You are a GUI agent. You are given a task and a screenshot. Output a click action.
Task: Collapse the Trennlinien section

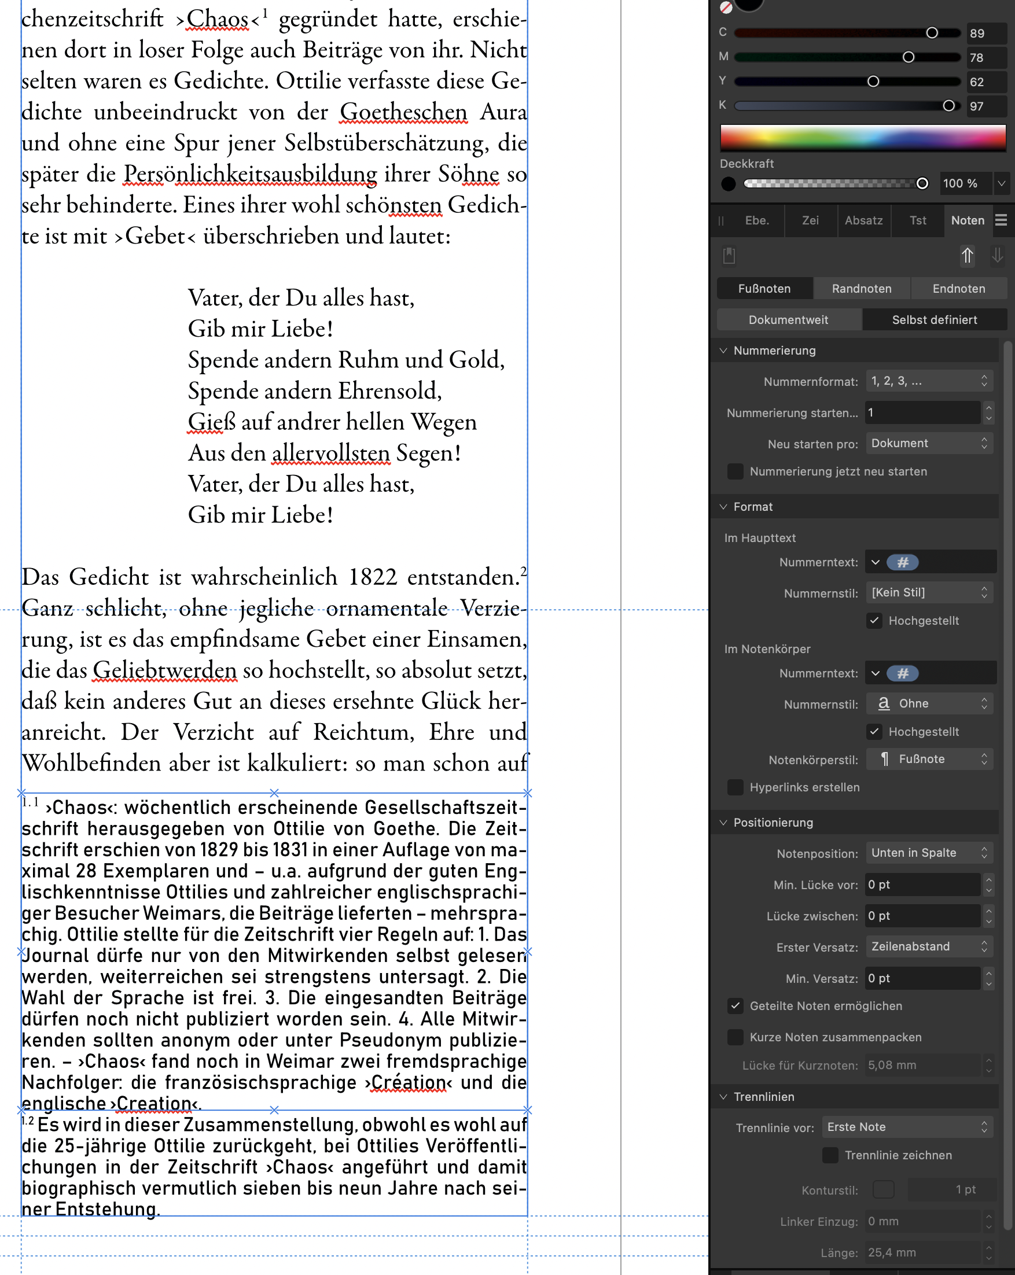pos(723,1097)
